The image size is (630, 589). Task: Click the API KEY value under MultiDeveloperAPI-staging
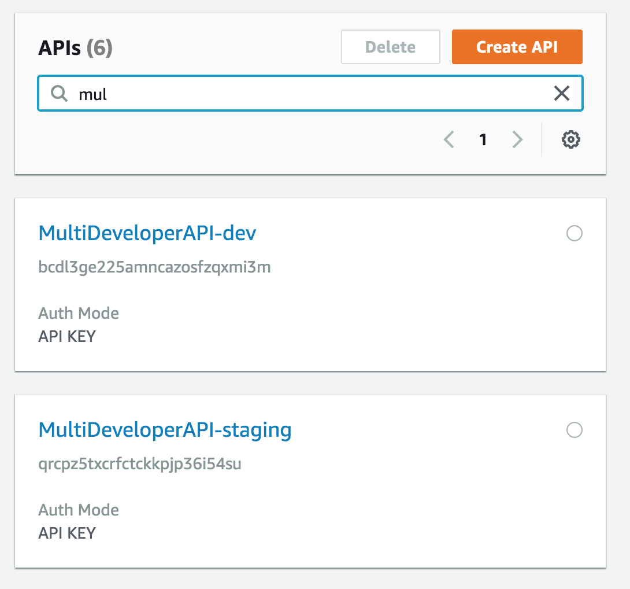[67, 533]
